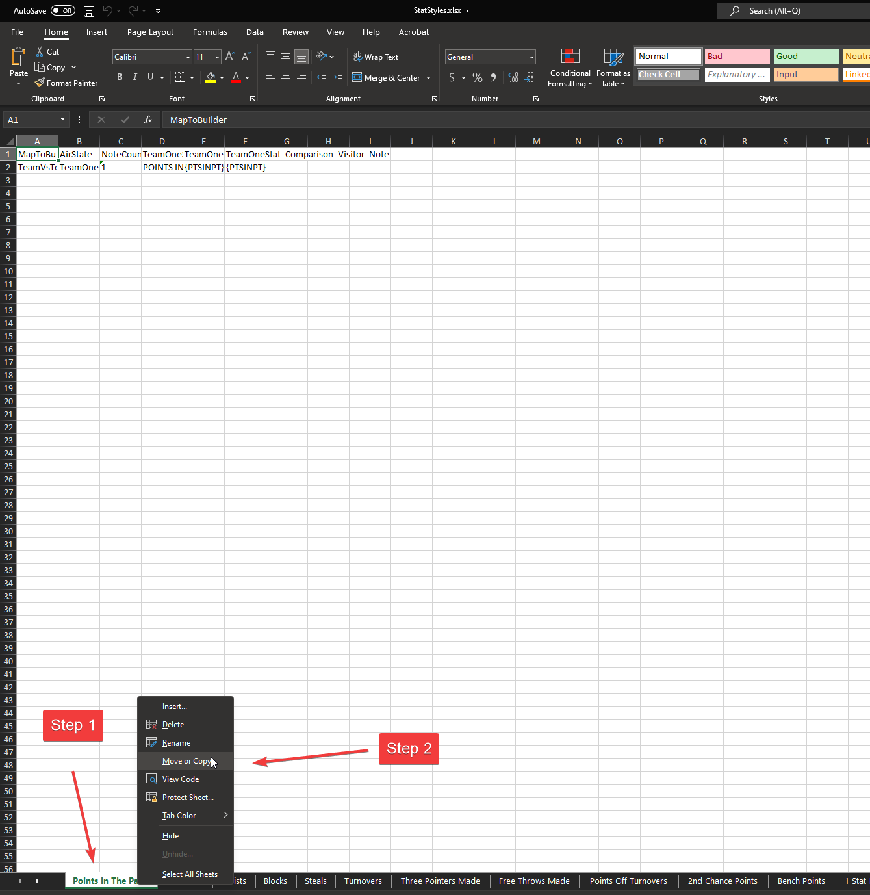Switch to the Three Pointers Made sheet
This screenshot has height=895, width=870.
(x=440, y=881)
